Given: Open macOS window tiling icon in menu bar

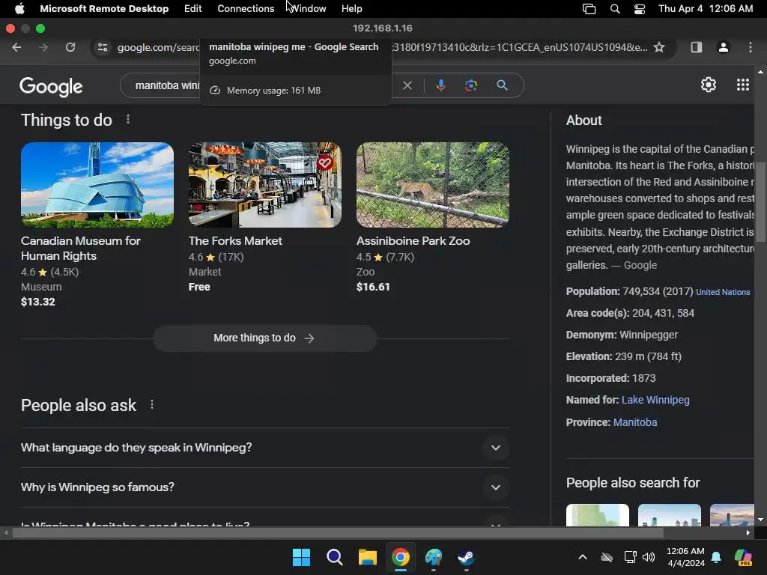Looking at the screenshot, I should [x=589, y=9].
